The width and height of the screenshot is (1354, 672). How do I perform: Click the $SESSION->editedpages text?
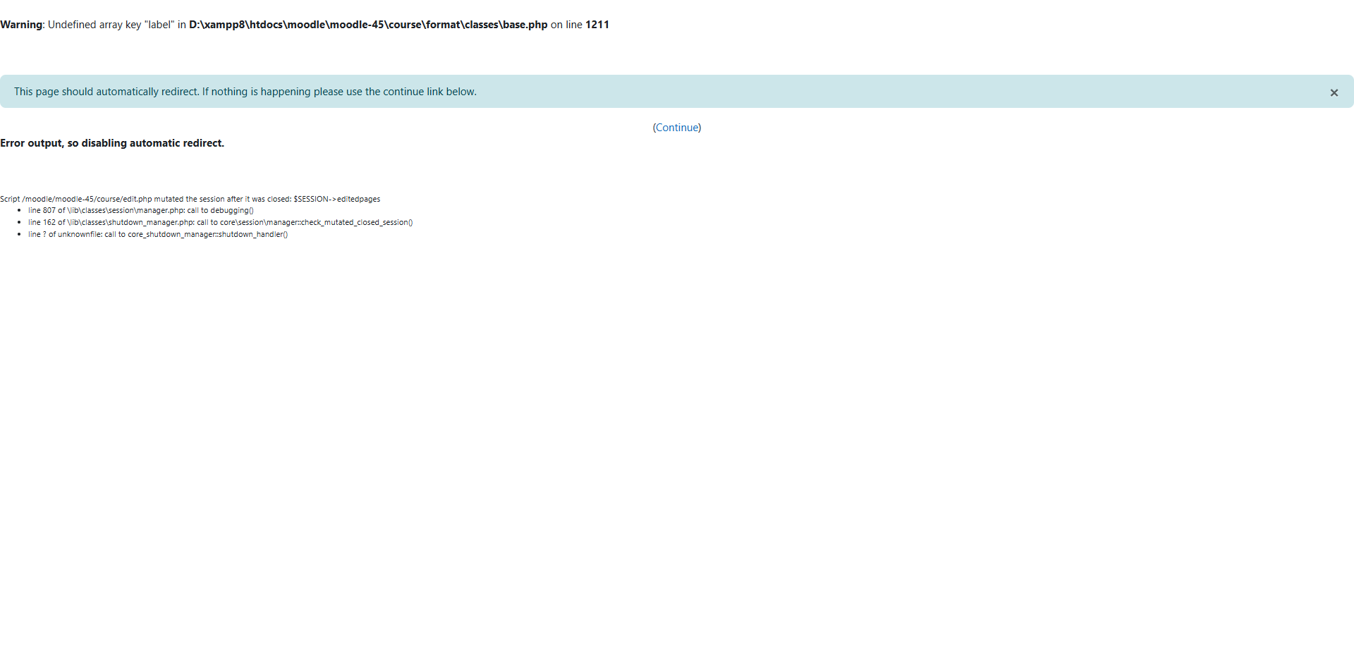click(336, 199)
